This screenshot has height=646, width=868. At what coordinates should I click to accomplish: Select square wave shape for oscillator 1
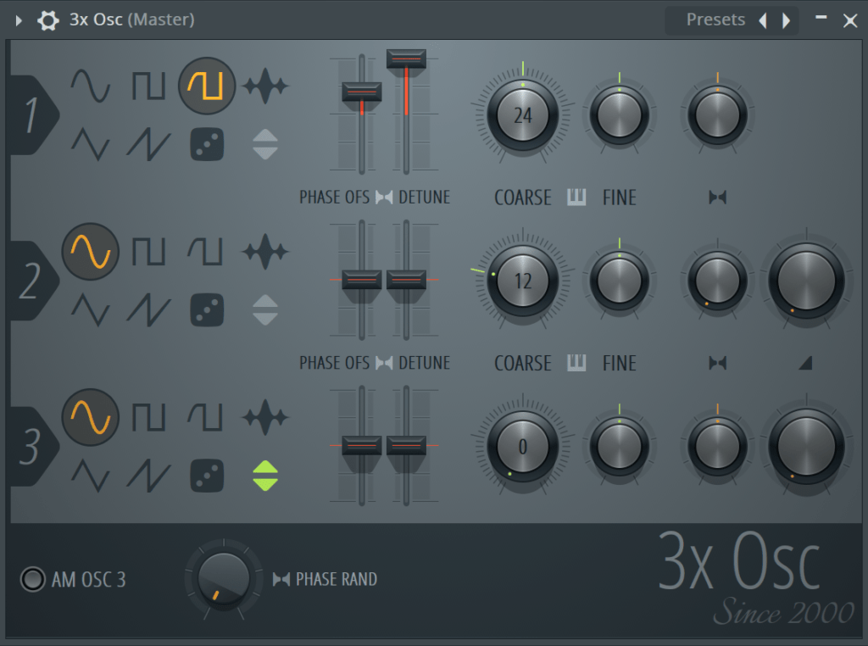click(148, 86)
